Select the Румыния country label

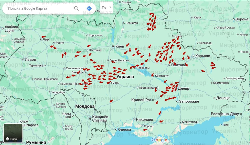tap(36, 142)
